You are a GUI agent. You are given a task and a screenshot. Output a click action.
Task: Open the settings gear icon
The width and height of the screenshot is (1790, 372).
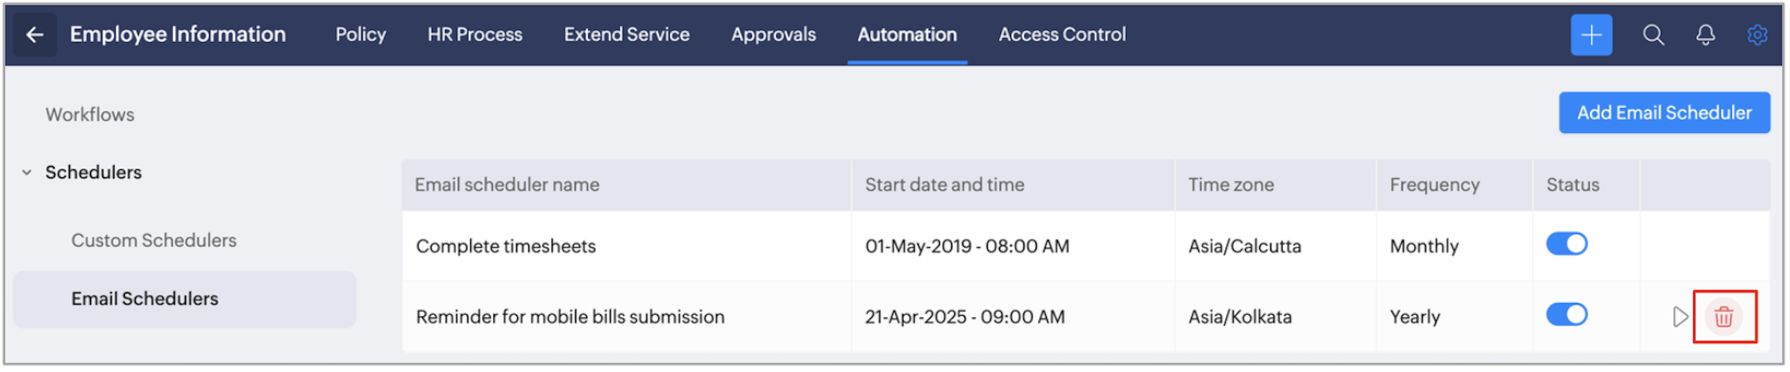(1756, 34)
